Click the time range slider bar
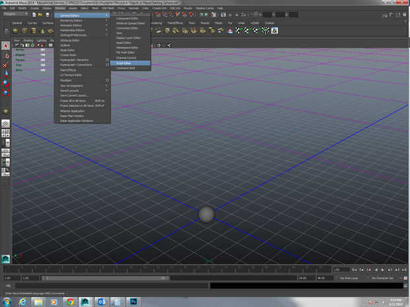The image size is (410, 307). (x=106, y=278)
